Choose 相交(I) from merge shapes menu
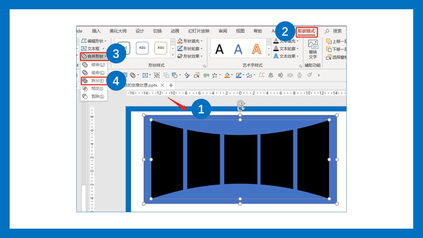Image resolution: width=423 pixels, height=238 pixels. point(94,88)
